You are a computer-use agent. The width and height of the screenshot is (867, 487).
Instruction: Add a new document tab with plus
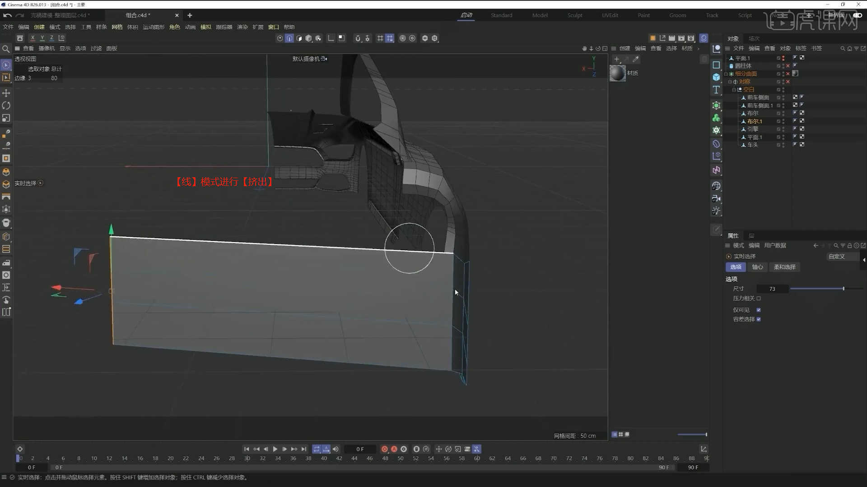tap(190, 15)
